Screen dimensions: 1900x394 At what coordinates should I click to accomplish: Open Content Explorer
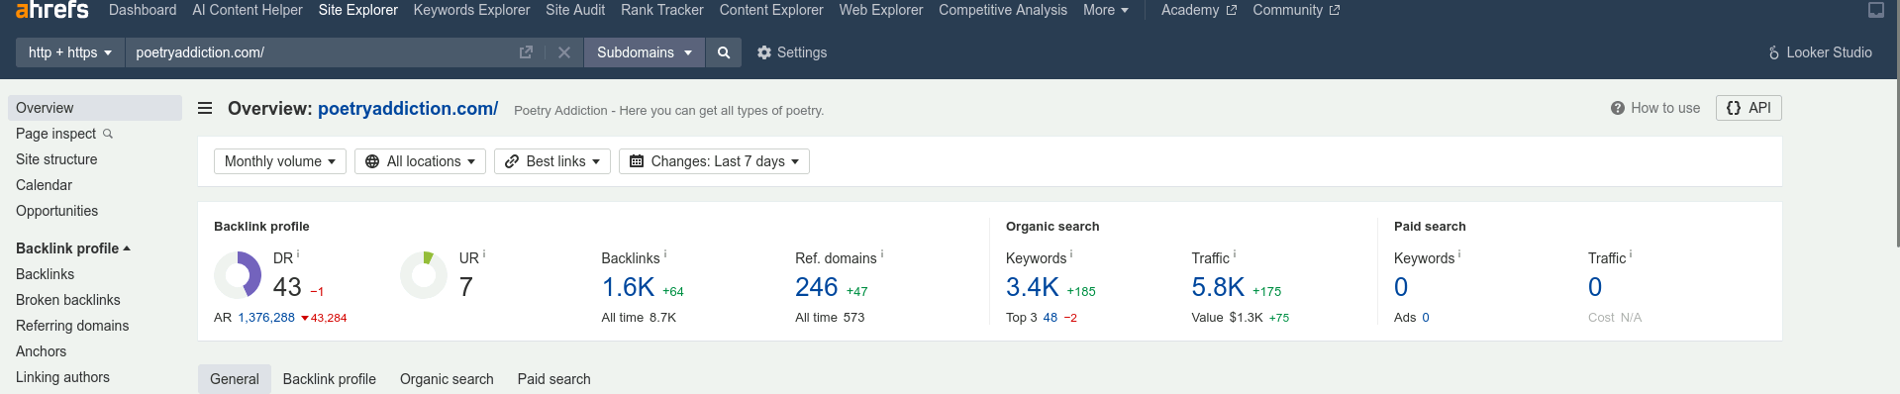pyautogui.click(x=771, y=10)
